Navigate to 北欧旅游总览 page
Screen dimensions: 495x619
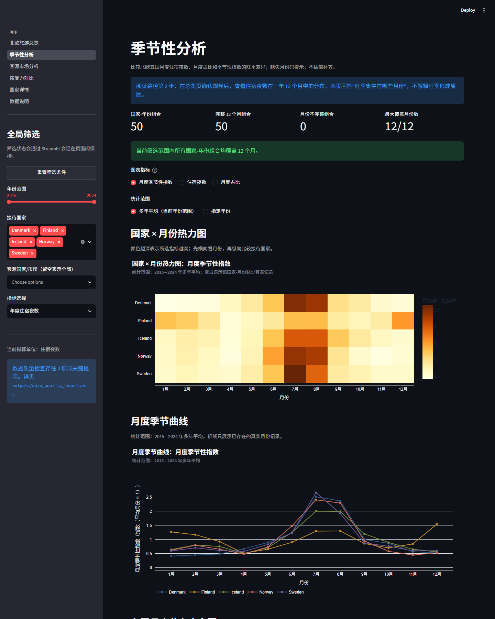(52, 43)
